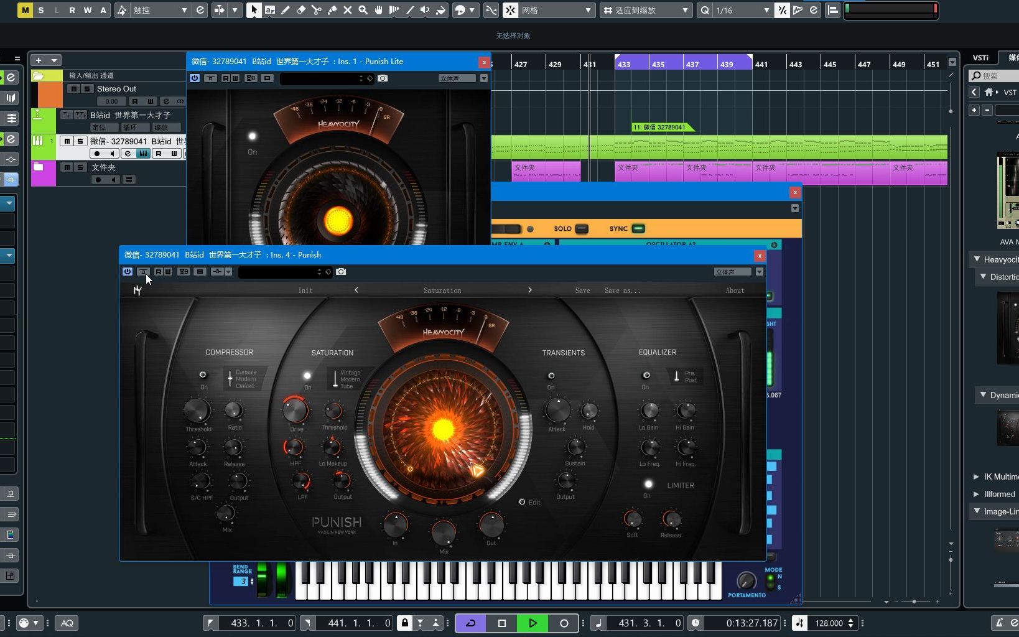Screen dimensions: 1019x637
Task: Open the 适应到缩放 grid type dropdown
Action: (x=646, y=10)
